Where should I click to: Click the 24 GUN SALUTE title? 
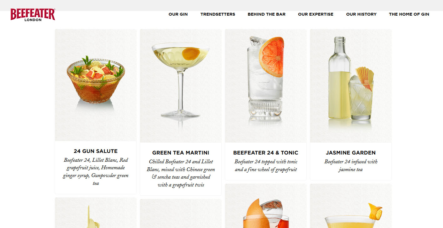(x=96, y=151)
